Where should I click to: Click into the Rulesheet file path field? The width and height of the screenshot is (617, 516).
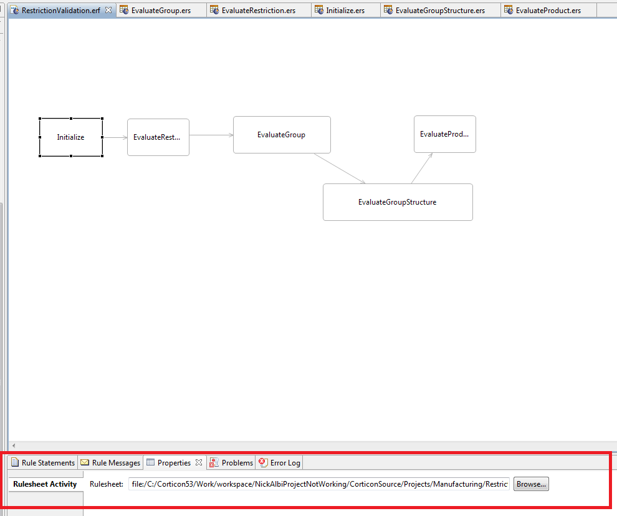pyautogui.click(x=319, y=484)
